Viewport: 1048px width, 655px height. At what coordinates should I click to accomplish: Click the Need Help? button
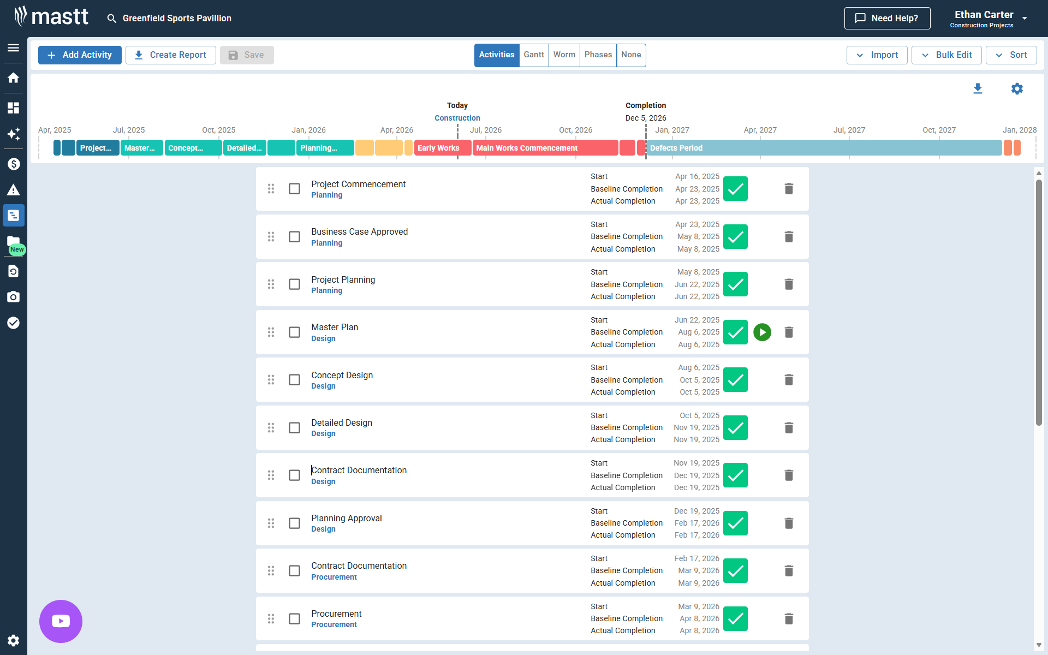[887, 19]
